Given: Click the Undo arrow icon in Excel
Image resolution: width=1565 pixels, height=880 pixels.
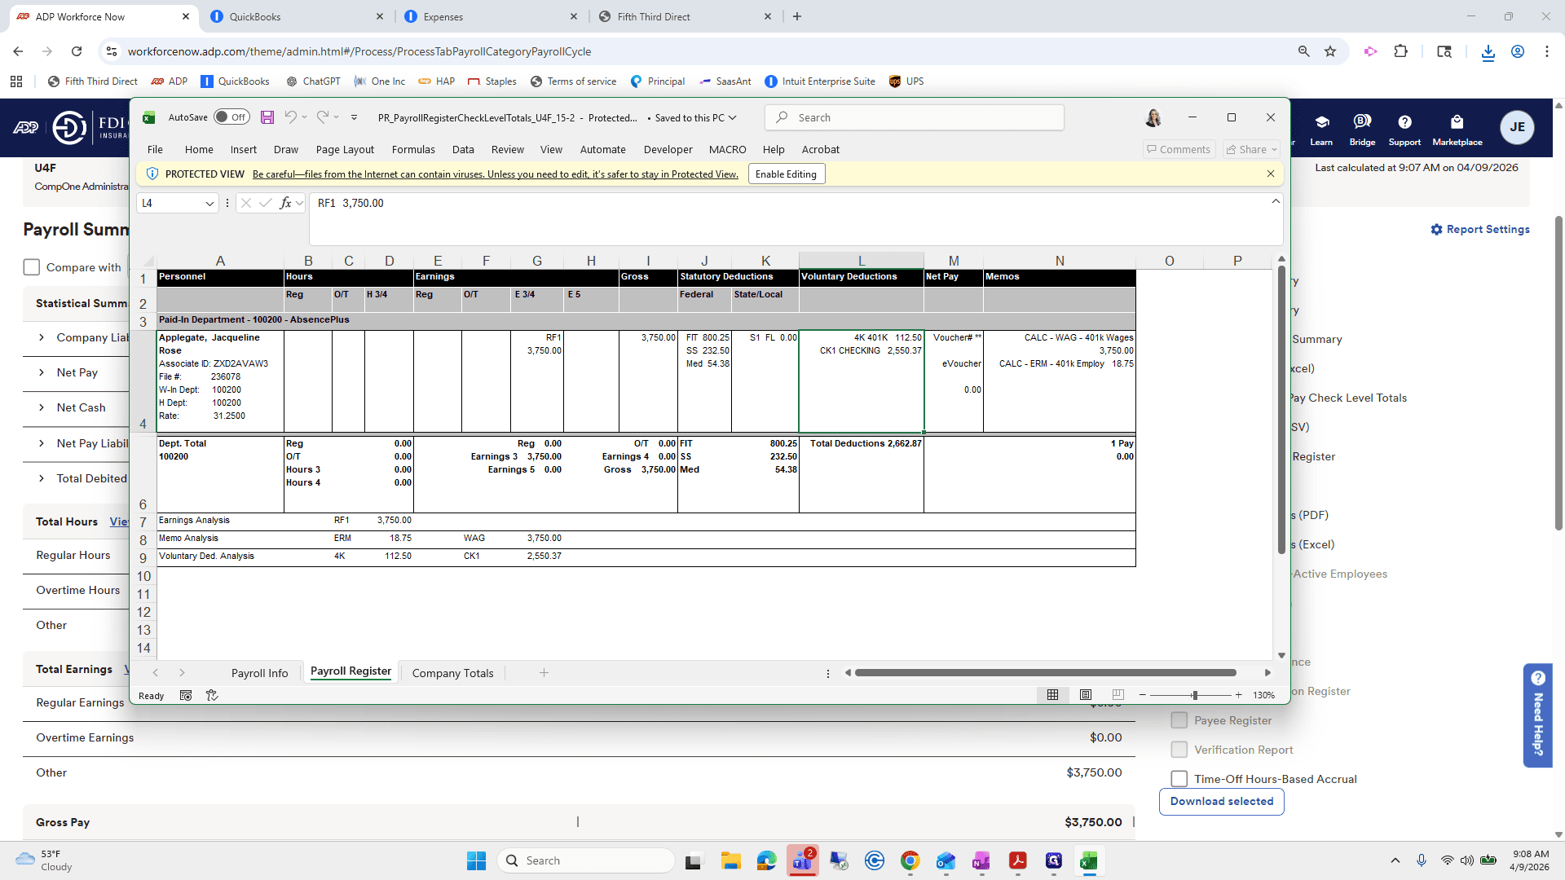Looking at the screenshot, I should click(x=290, y=117).
